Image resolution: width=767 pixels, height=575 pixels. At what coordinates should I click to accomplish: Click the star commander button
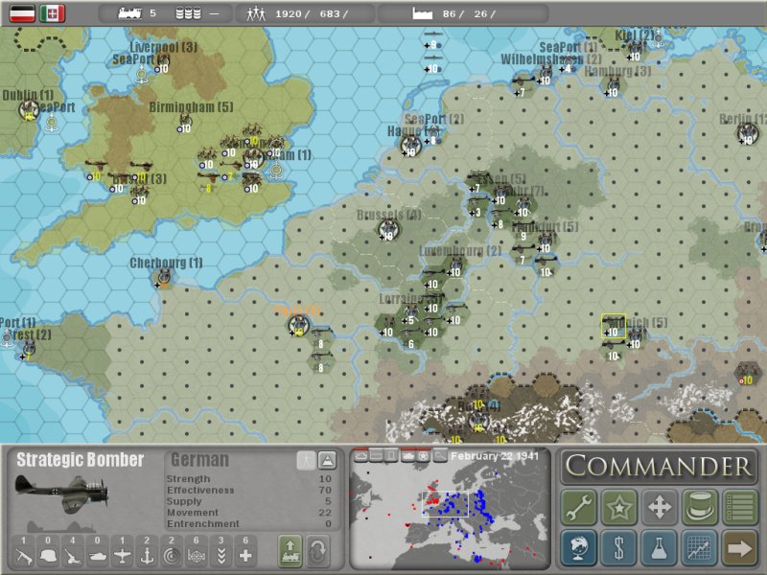(619, 506)
